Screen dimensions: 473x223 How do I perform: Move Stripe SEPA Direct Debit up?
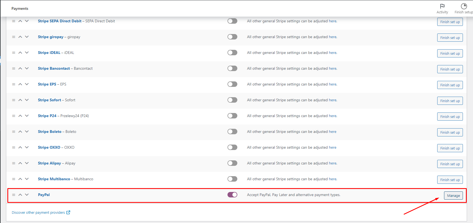point(20,21)
